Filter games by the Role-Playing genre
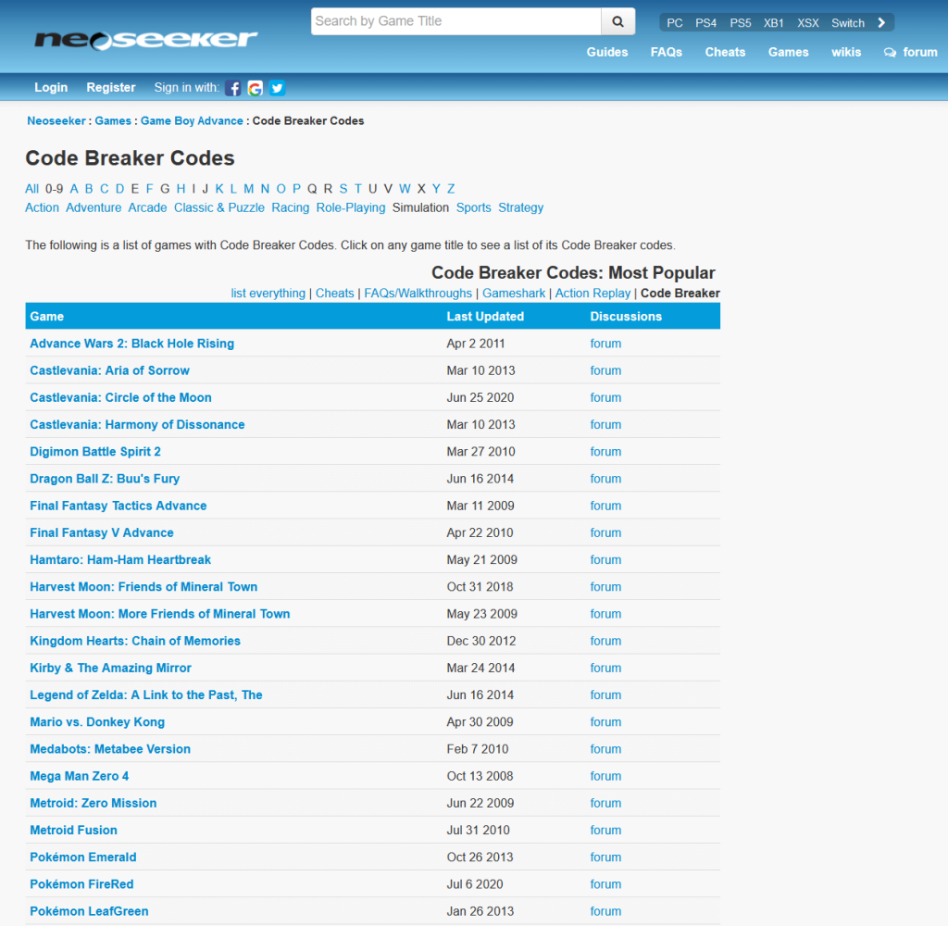Screen dimensions: 948x926 coord(351,207)
